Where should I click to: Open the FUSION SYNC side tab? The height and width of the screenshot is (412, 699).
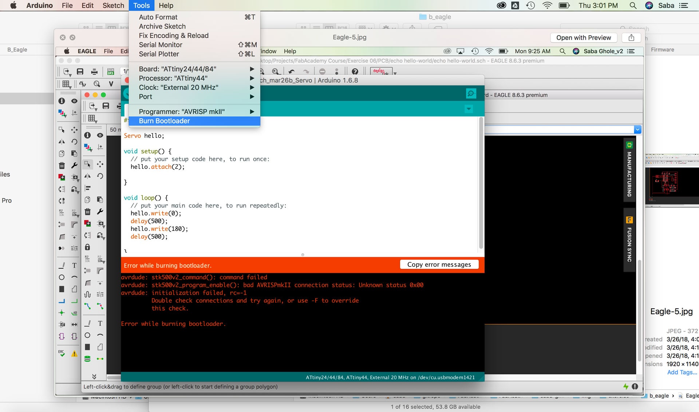click(629, 240)
